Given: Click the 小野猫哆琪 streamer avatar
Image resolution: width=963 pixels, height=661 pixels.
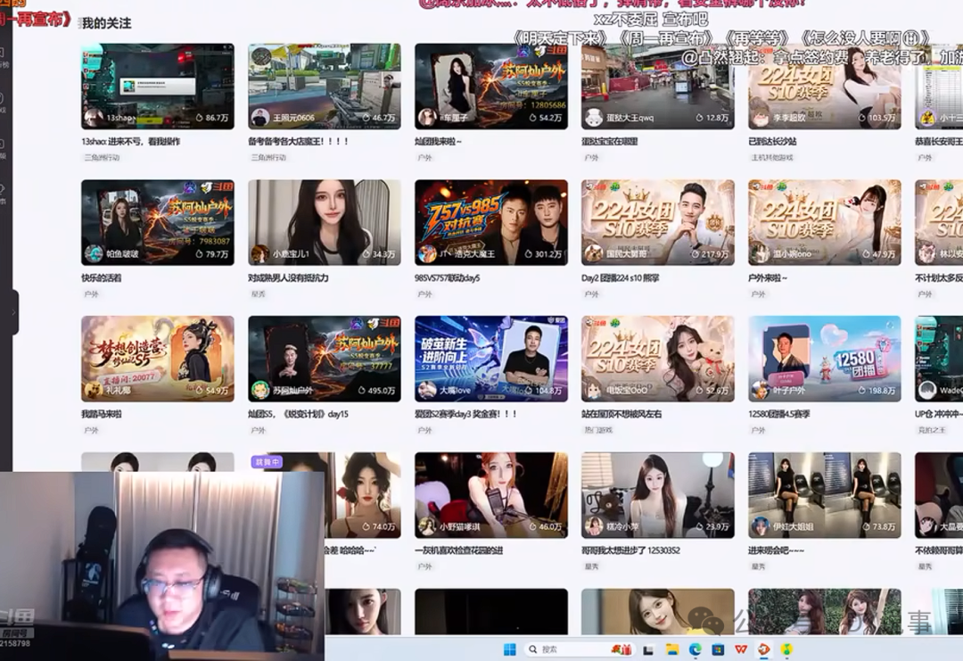Looking at the screenshot, I should pos(427,525).
